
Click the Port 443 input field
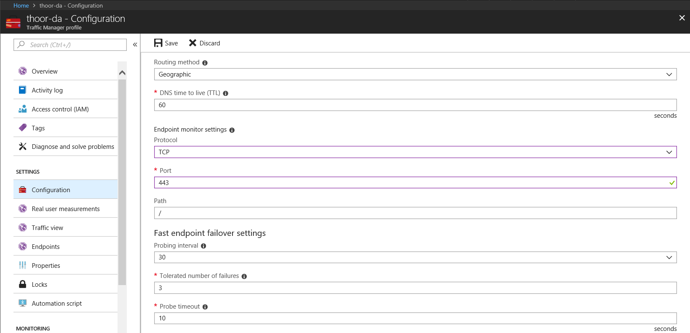415,182
